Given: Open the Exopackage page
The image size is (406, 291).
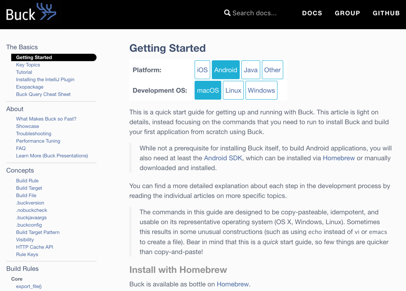Looking at the screenshot, I should point(30,87).
